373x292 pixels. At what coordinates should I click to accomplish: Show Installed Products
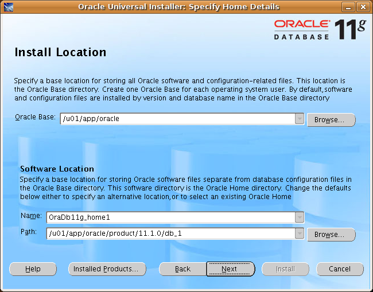click(x=107, y=269)
